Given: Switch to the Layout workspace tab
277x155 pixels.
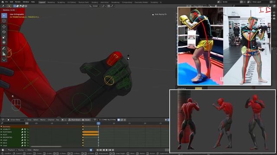Looking at the screenshot, I should tap(42, 3).
